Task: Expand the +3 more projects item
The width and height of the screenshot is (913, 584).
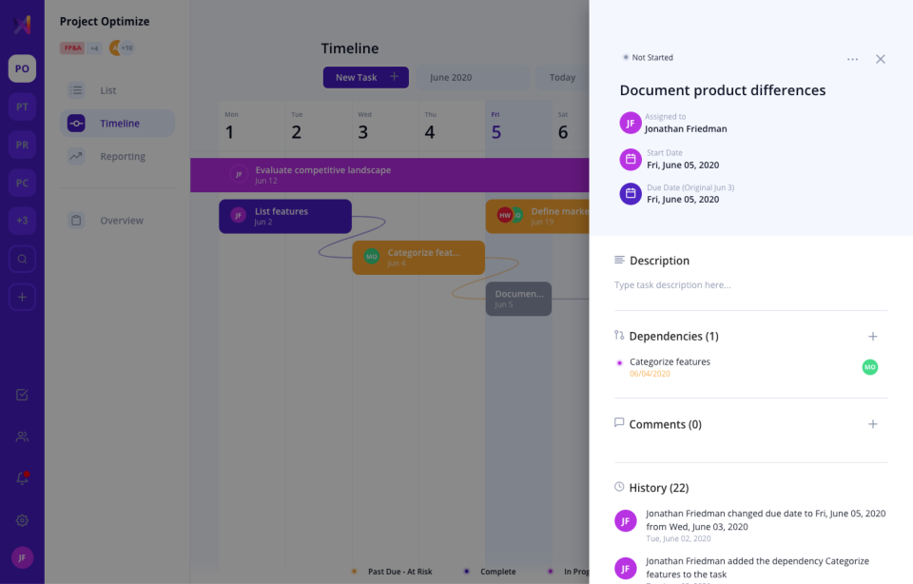Action: 22,221
